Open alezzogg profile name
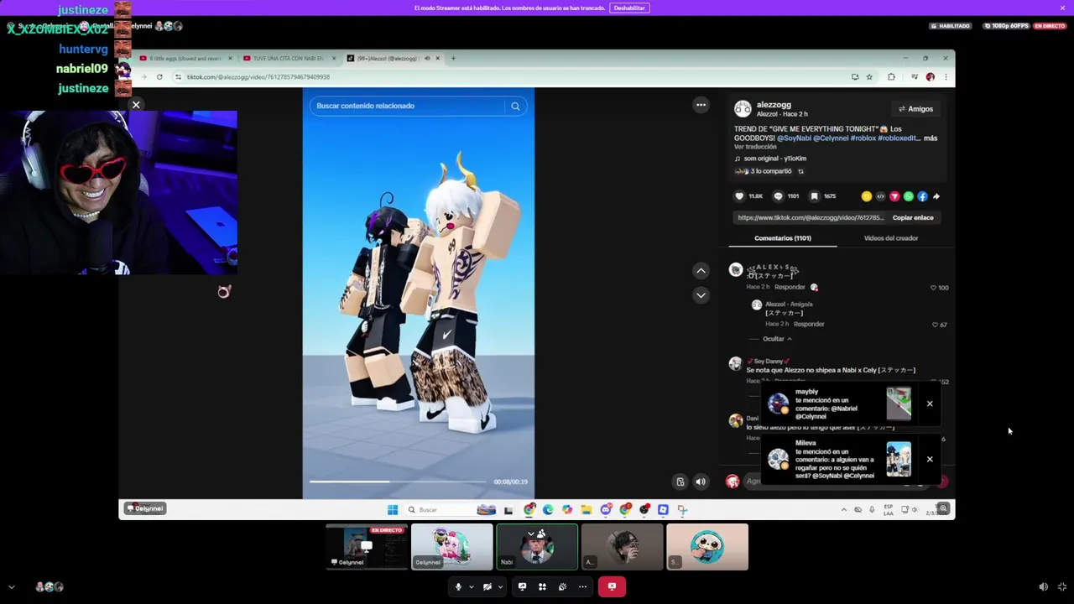 (774, 105)
